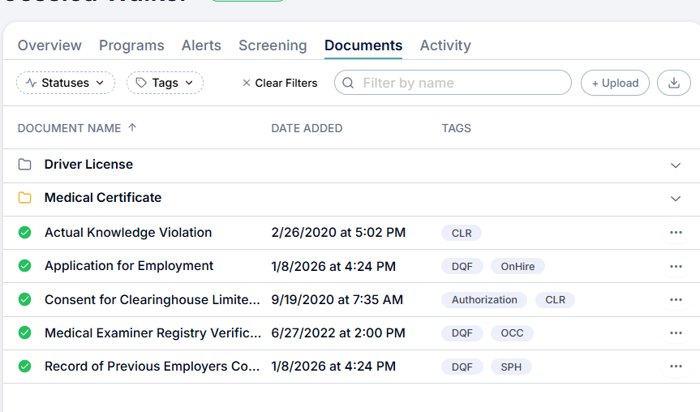Open the Activity tab
Viewport: 700px width, 412px height.
click(x=445, y=45)
